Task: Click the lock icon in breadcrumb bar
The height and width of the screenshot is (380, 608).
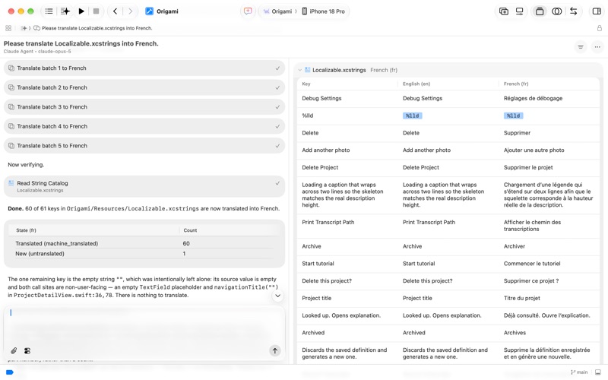Action: (600, 28)
